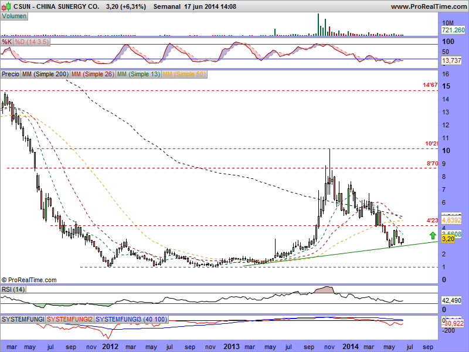
Task: Click the 100 label on the stochastic axis
Action: coord(448,42)
